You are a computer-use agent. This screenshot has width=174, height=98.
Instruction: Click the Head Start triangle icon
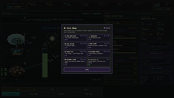coord(89,44)
